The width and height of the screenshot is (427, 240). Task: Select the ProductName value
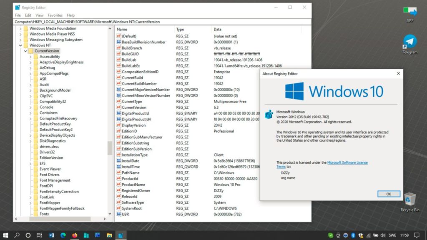point(133,185)
